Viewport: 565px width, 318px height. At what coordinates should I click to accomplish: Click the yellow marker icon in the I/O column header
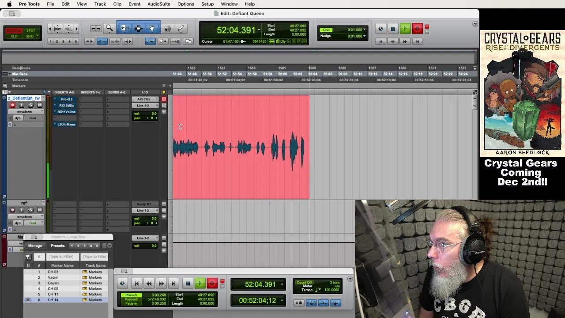coord(164,92)
